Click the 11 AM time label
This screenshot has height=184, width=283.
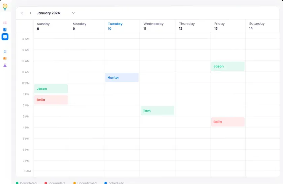pyautogui.click(x=26, y=72)
